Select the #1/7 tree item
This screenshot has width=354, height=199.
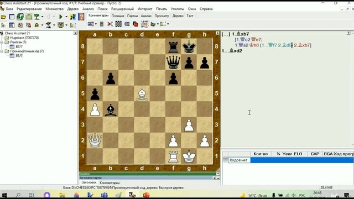19,55
